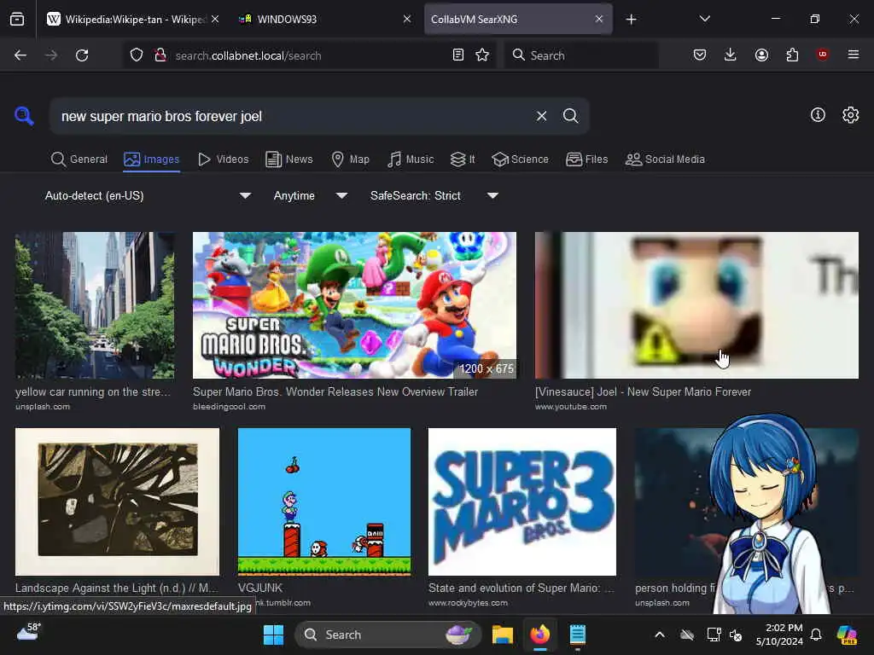The height and width of the screenshot is (655, 874).
Task: Switch to the Files category tab
Action: click(587, 159)
